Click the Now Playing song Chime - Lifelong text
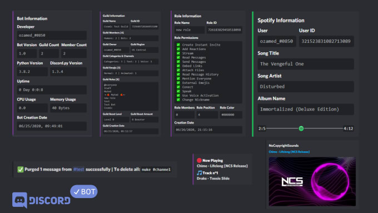 tap(222, 166)
